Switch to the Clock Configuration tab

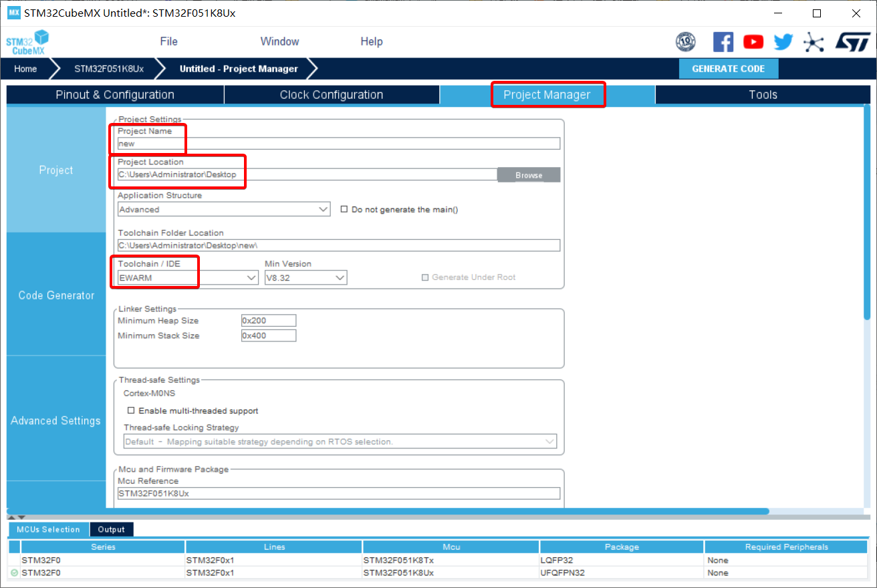332,95
